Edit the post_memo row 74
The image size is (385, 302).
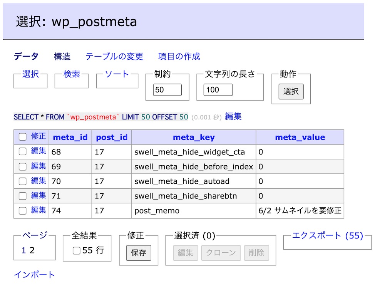click(38, 210)
